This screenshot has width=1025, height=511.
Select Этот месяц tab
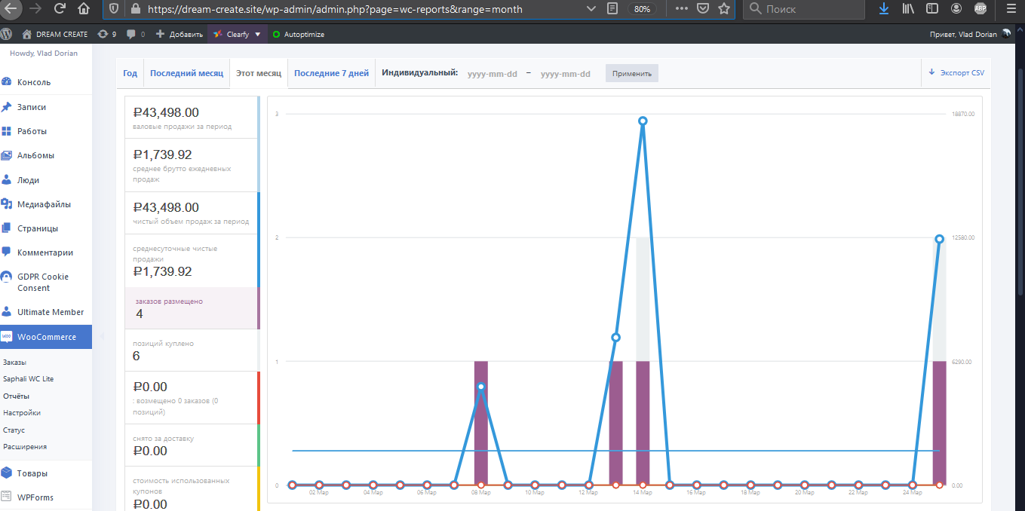click(259, 73)
